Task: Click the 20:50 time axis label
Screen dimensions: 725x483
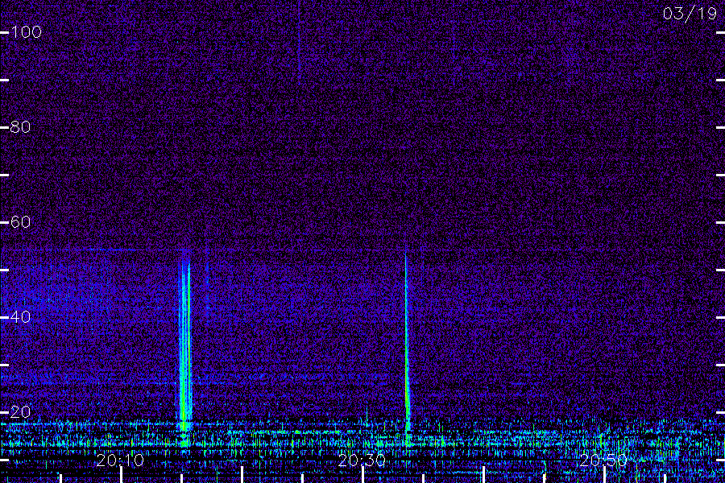Action: tap(603, 460)
